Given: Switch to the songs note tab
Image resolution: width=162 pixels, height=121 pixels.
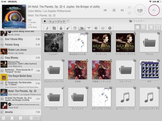Looking at the screenshot, I should coord(47,28).
